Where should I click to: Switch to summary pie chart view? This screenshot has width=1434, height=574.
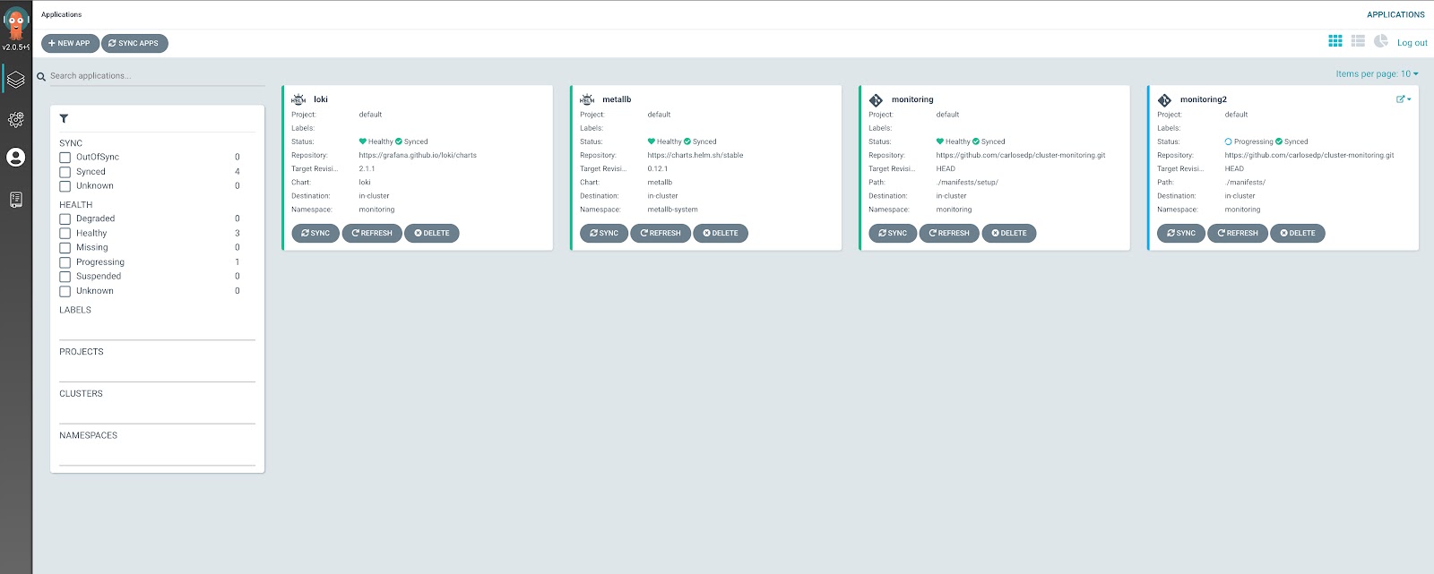point(1381,41)
